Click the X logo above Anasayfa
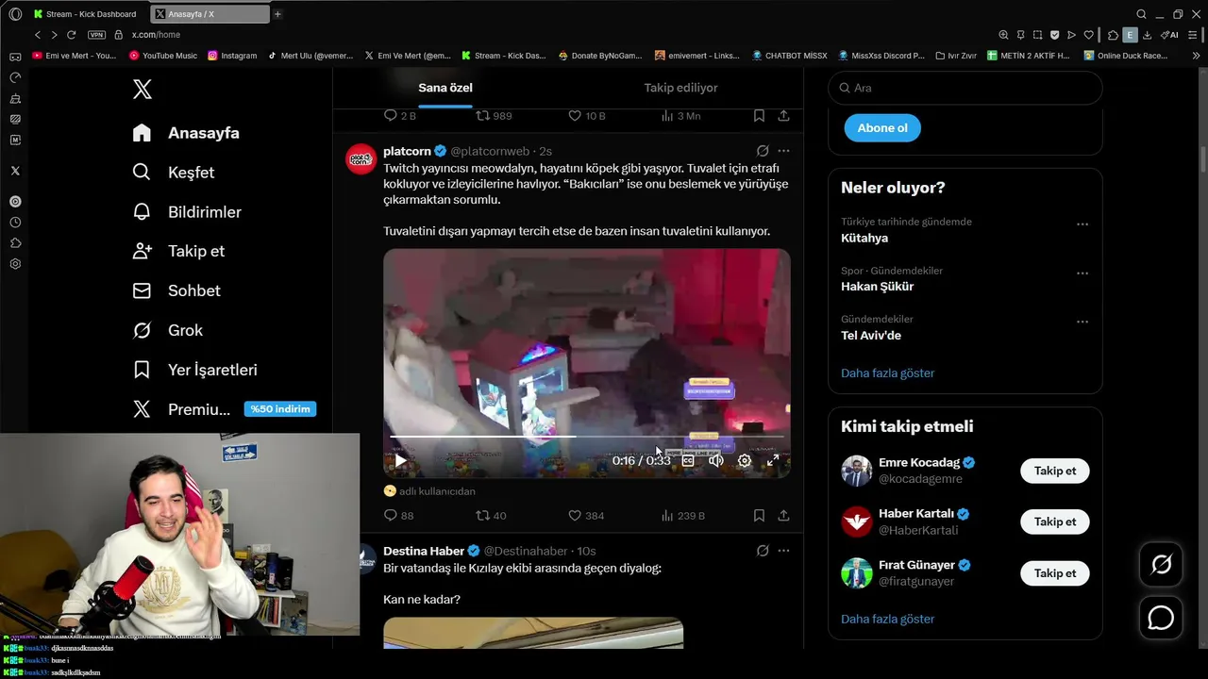1208x679 pixels. 142,90
